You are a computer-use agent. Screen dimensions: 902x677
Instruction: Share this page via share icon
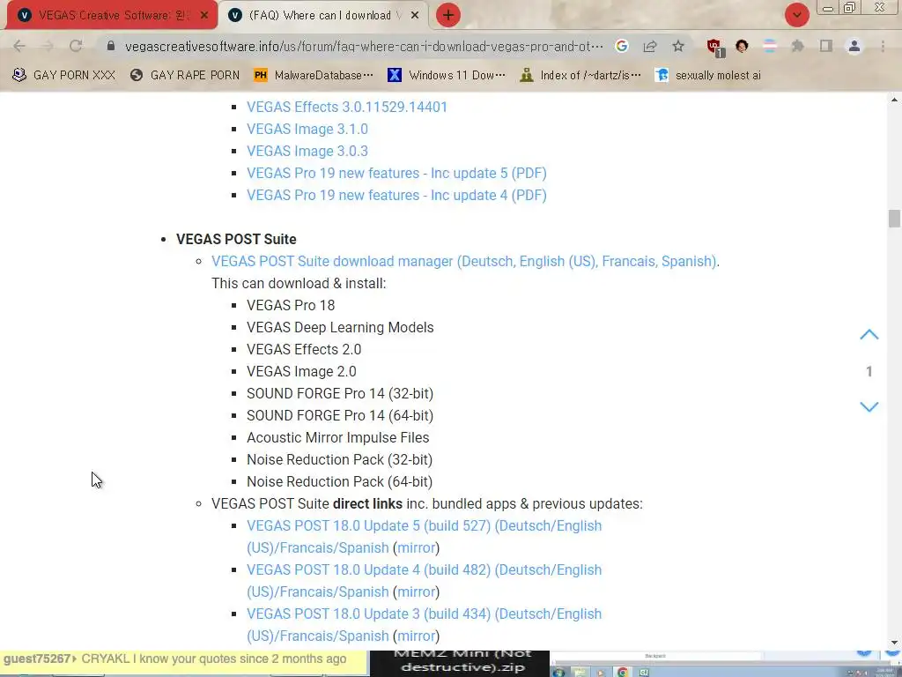[650, 46]
